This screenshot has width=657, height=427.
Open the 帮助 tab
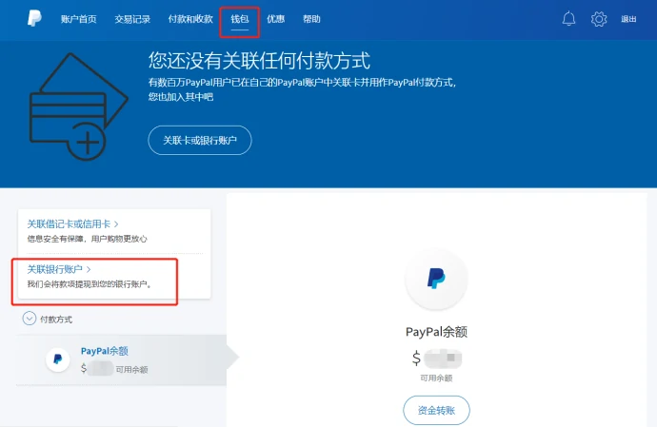point(311,19)
